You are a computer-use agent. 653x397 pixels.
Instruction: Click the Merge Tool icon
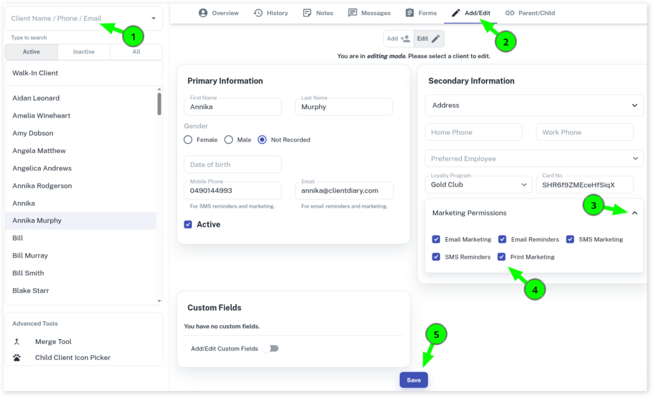[17, 342]
